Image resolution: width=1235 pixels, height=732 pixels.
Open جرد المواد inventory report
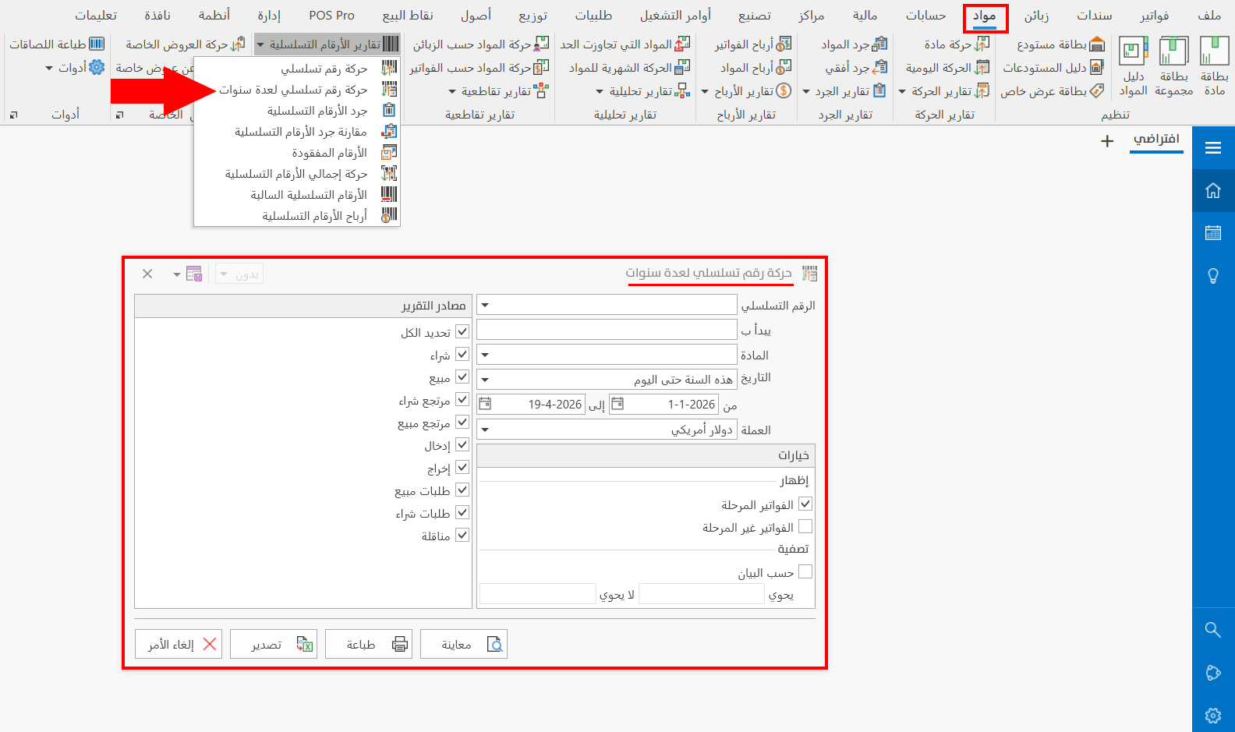tap(854, 44)
